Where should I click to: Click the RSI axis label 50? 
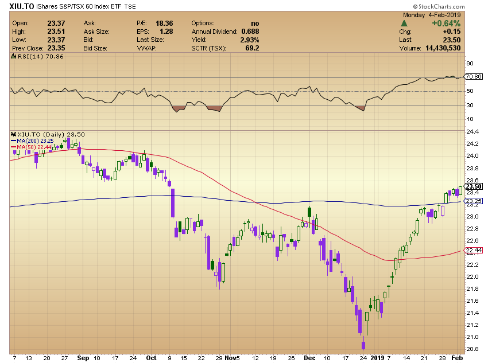coord(470,91)
